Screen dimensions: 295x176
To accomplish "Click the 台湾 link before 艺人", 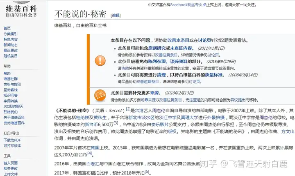I will pos(139,111).
